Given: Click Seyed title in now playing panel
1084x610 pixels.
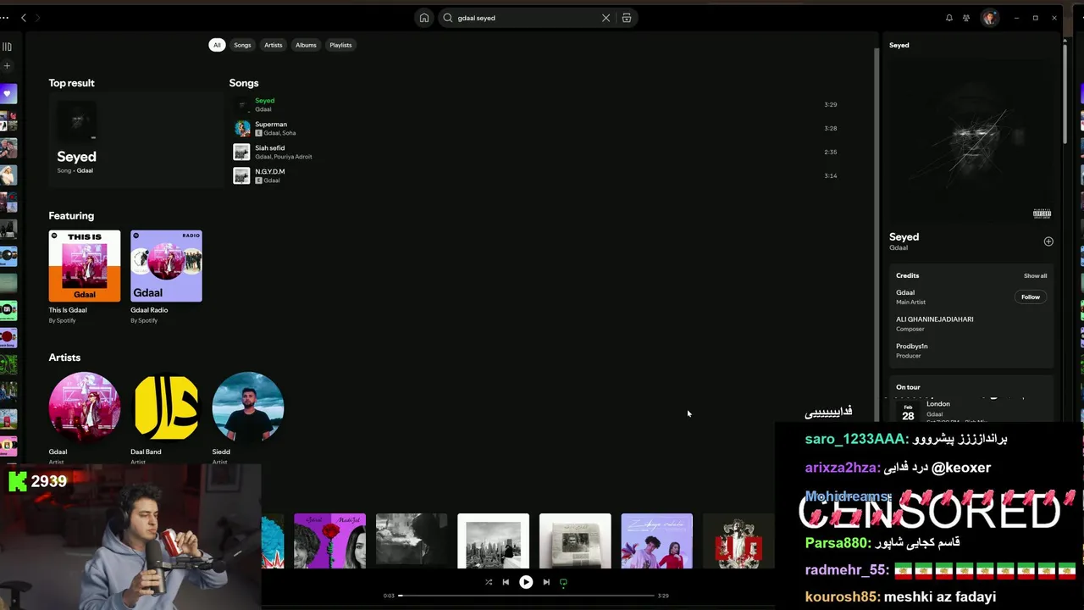Looking at the screenshot, I should tap(904, 237).
